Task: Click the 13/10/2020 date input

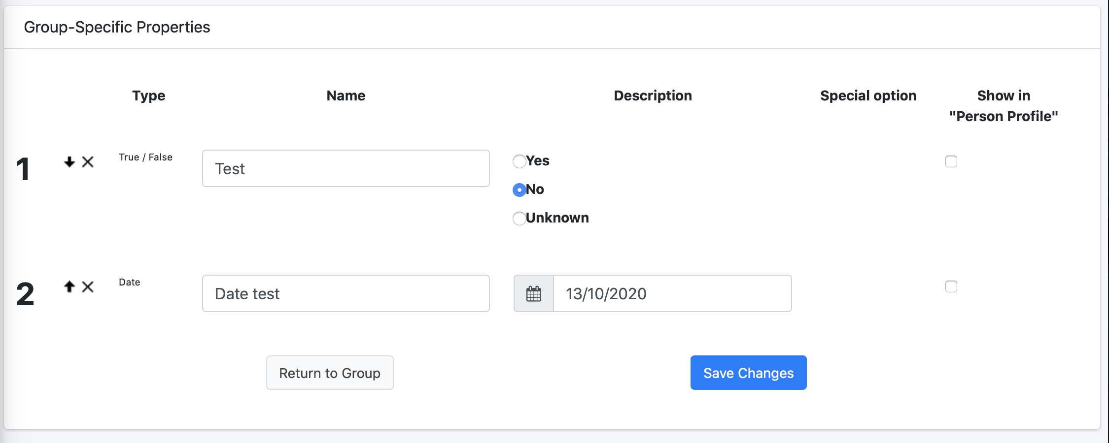Action: click(x=672, y=293)
